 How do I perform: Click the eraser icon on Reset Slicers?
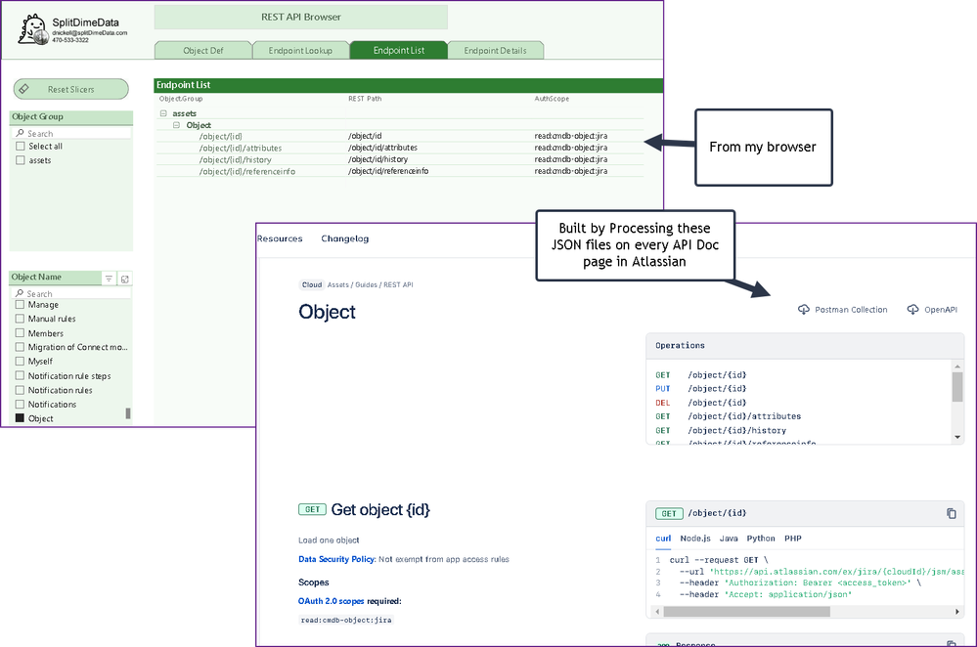click(23, 88)
